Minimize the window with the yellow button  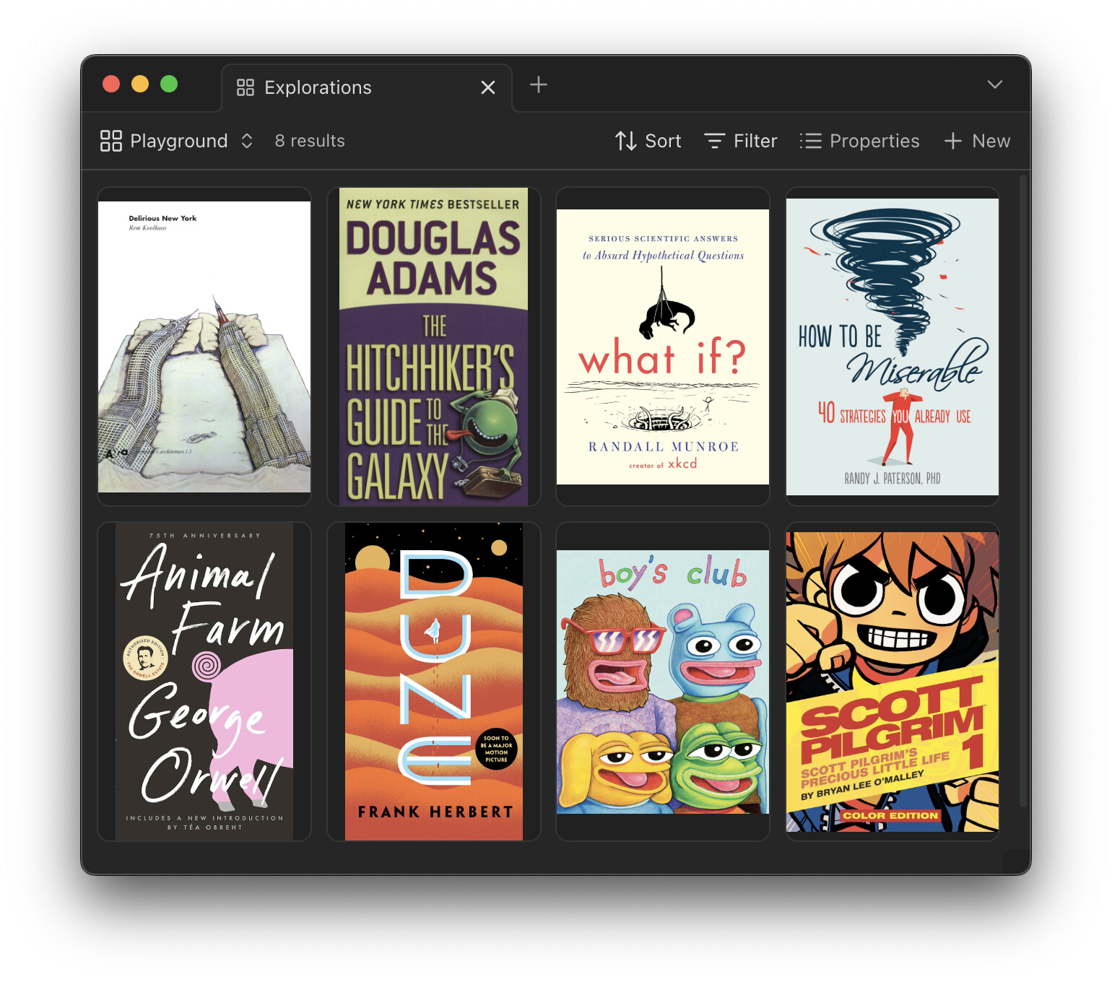click(140, 84)
